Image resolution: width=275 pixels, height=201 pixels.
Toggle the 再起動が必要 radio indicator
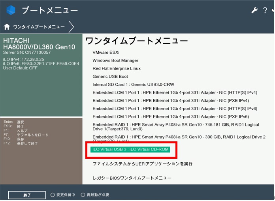point(83,195)
